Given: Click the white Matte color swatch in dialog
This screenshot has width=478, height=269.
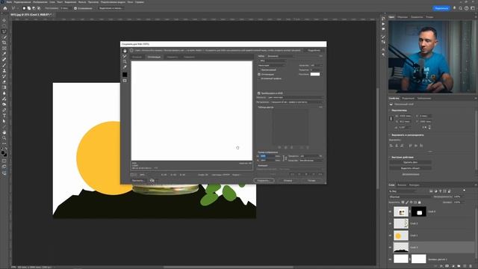Looking at the screenshot, I should point(315,74).
